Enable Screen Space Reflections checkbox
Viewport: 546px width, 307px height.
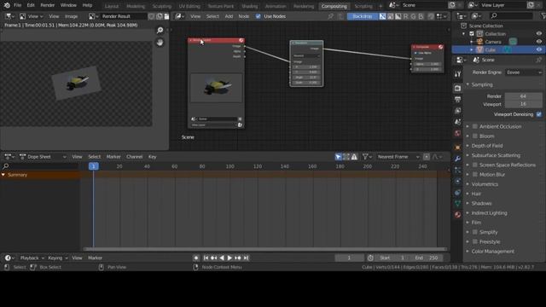point(475,165)
